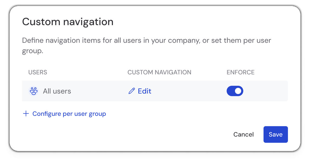Click the All users group icon
The height and width of the screenshot is (164, 310).
click(33, 91)
